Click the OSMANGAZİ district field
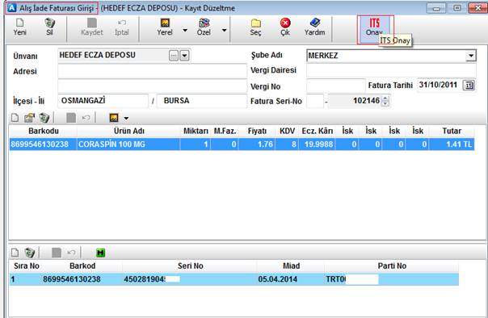This screenshot has height=318, width=488. pyautogui.click(x=103, y=101)
